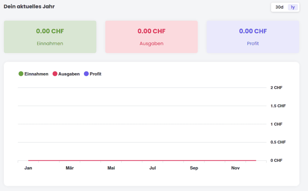
Task: Click the 2 CHF y-axis label
Action: 276,88
